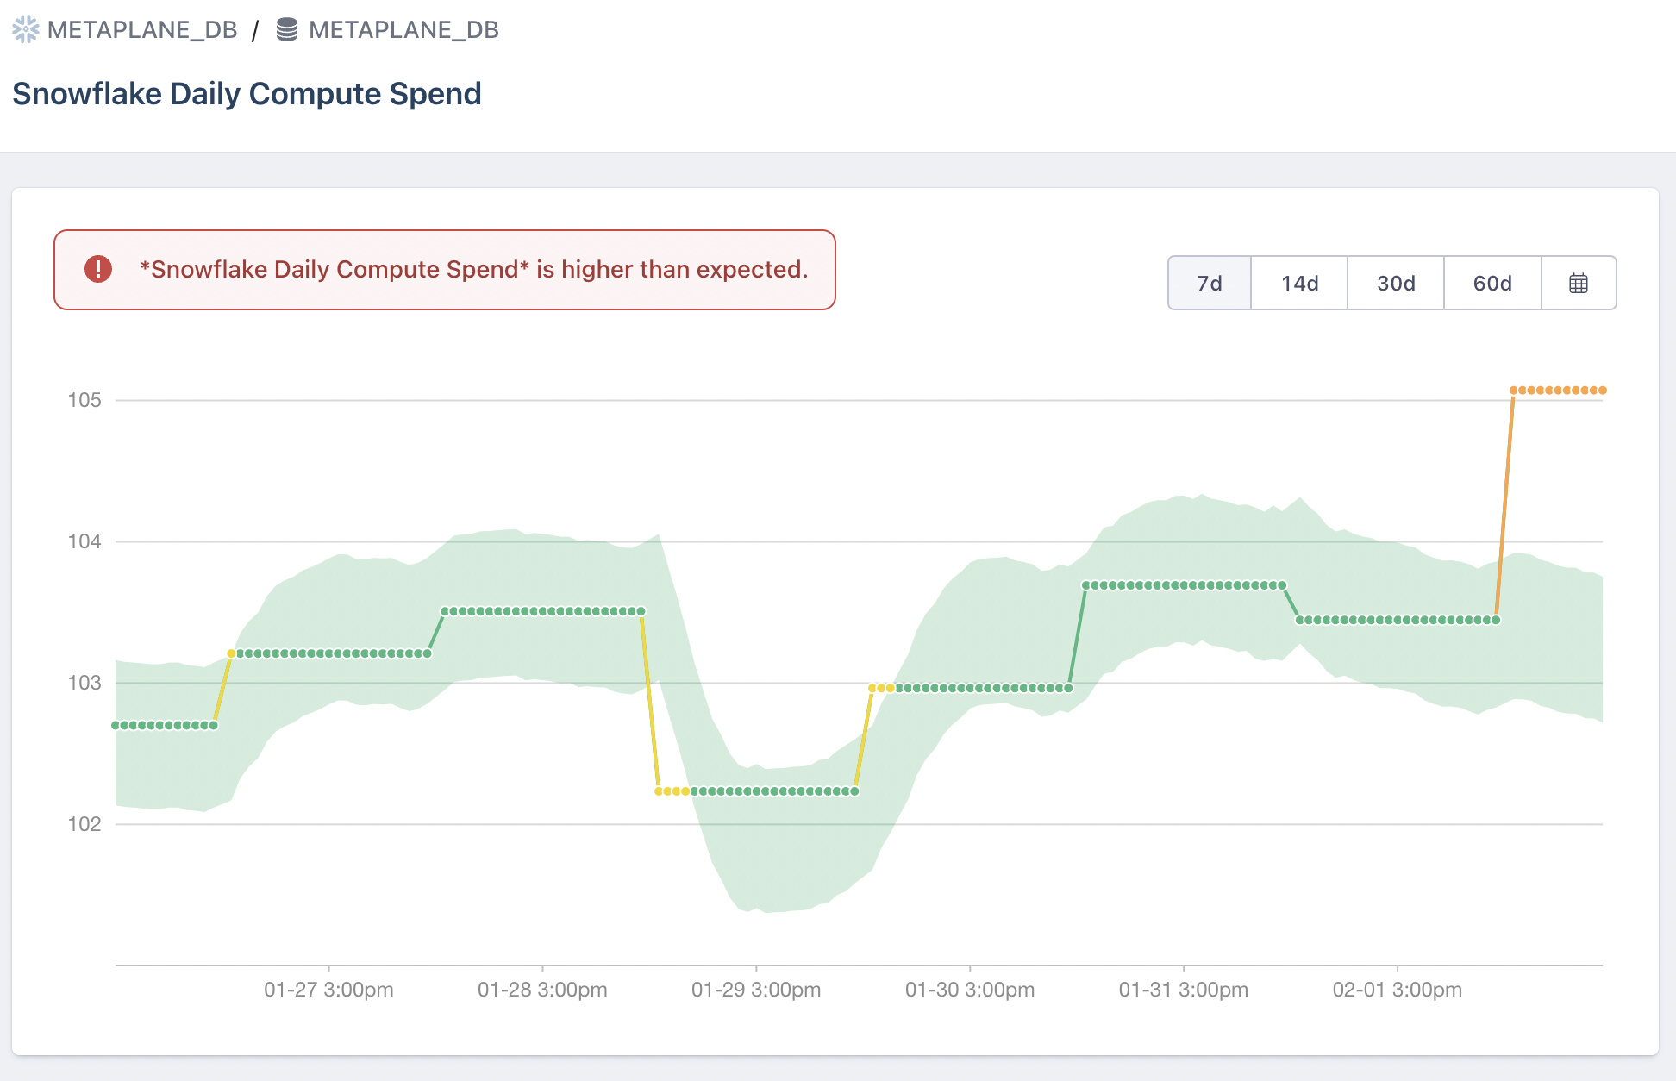This screenshot has height=1081, width=1676.
Task: Click the first yellow point at the 102 dip
Action: pos(659,791)
